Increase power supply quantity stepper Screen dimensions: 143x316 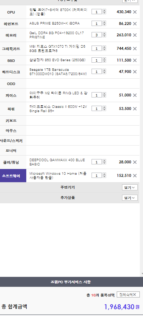coord(104,107)
